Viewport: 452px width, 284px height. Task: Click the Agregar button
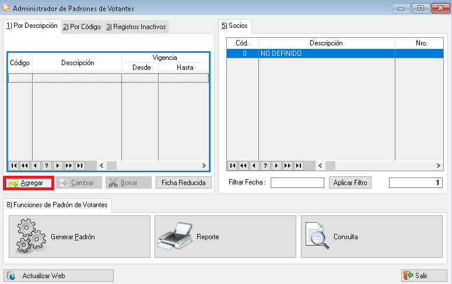coord(29,183)
